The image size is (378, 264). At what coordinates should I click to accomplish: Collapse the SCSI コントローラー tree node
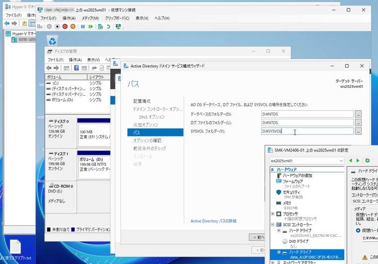pyautogui.click(x=273, y=225)
